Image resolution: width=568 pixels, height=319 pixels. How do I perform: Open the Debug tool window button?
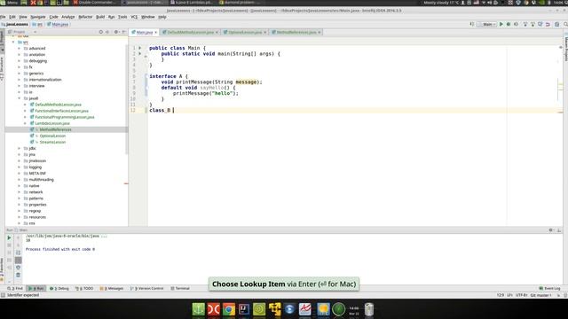[59, 288]
